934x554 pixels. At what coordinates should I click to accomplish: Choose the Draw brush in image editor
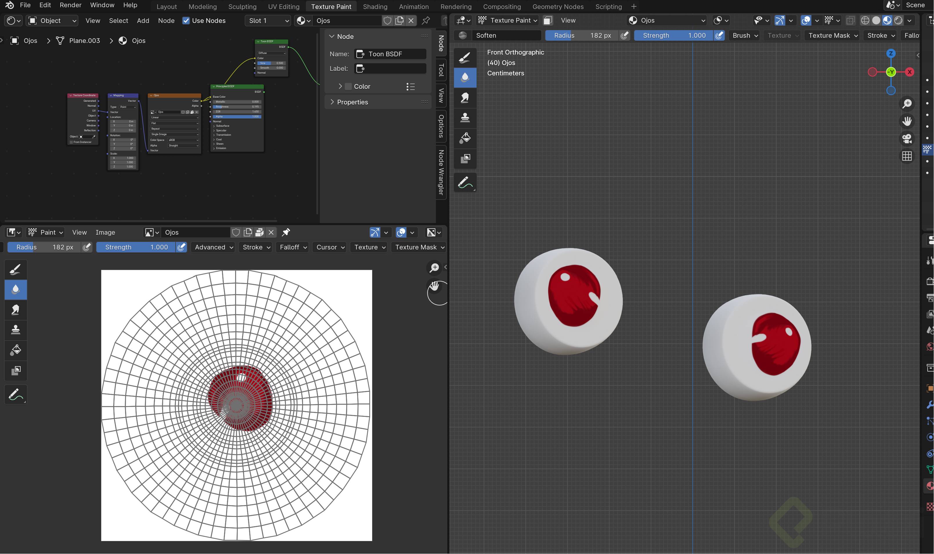pos(16,269)
